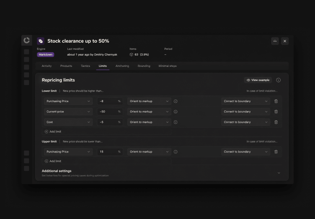Open Purchasing Price dropdown in lower limit

point(68,102)
